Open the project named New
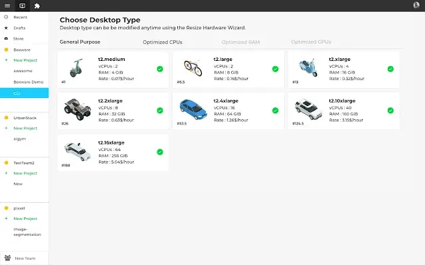This screenshot has width=425, height=265. (18, 184)
